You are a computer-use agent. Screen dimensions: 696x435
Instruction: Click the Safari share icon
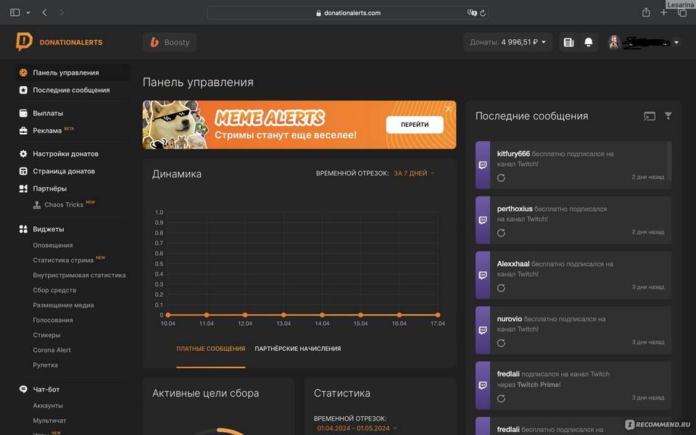pyautogui.click(x=646, y=12)
